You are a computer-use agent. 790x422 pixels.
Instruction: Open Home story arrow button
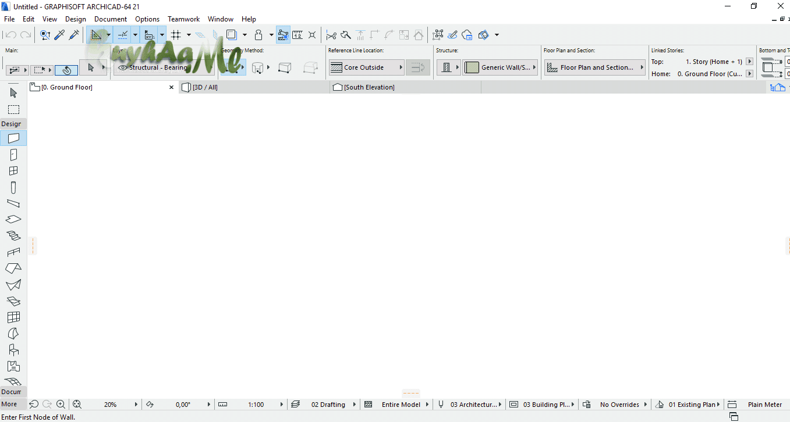pos(749,74)
